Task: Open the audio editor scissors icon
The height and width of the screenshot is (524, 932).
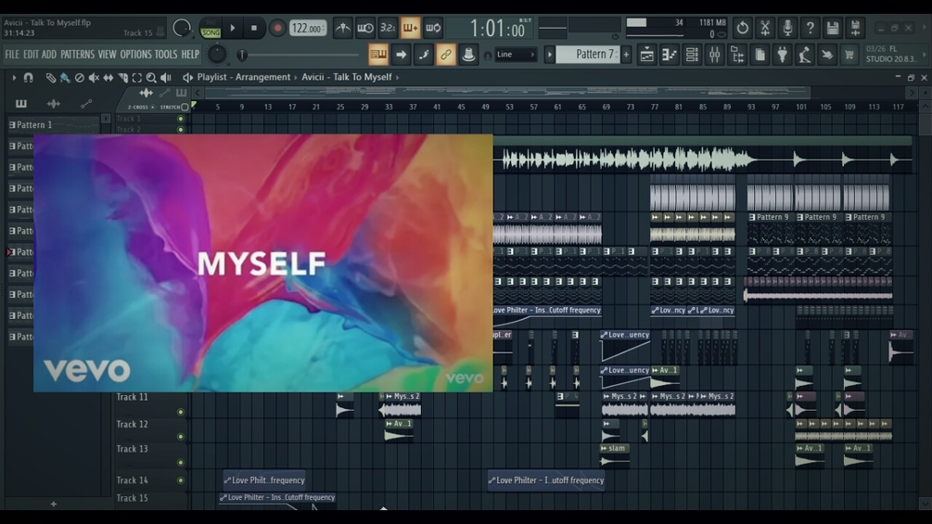Action: coord(765,28)
